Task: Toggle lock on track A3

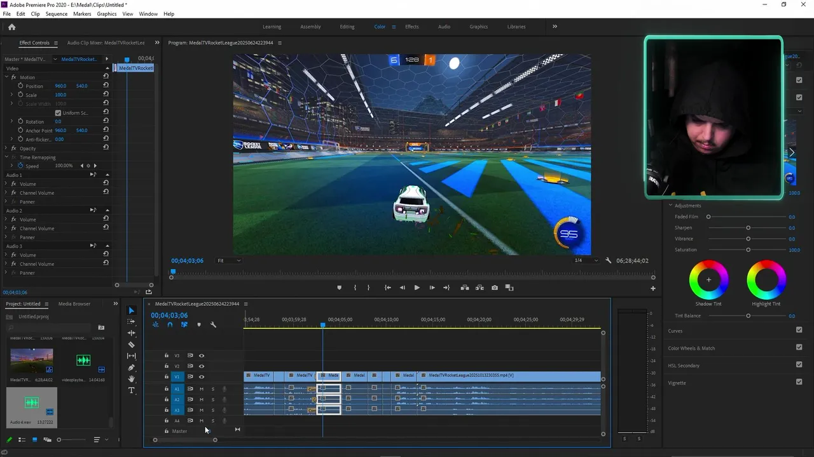Action: tap(167, 410)
